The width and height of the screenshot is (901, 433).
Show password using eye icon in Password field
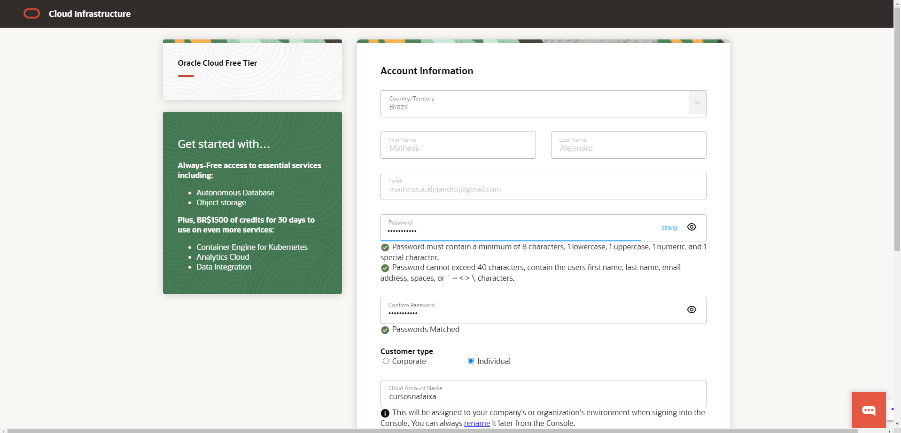click(691, 227)
